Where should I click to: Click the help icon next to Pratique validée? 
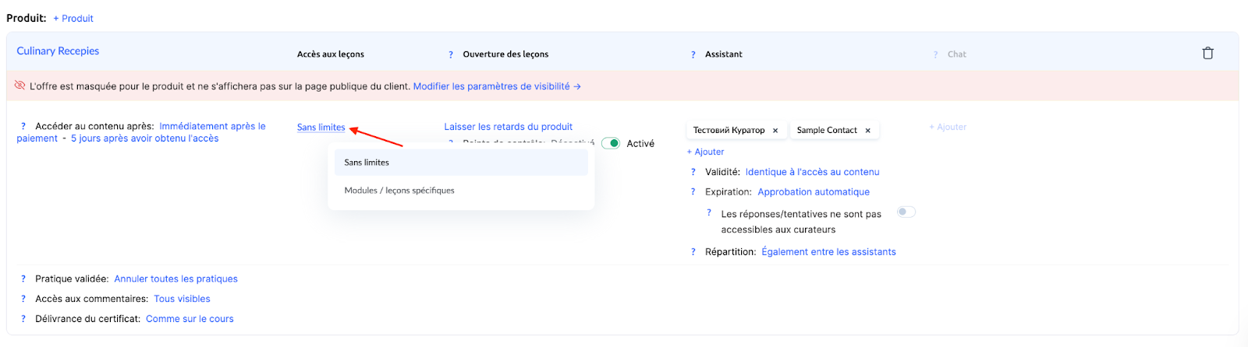pyautogui.click(x=23, y=279)
